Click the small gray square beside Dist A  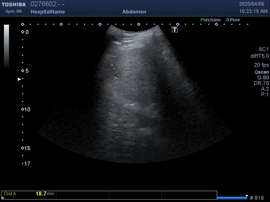click(3, 198)
